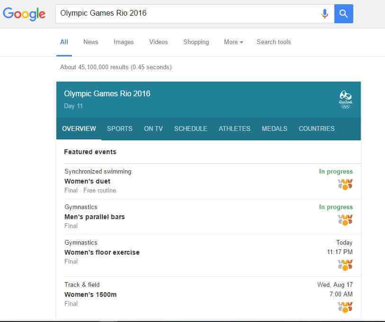Select the OVERVIEW tab in Olympics card
The width and height of the screenshot is (385, 322).
[x=79, y=129]
